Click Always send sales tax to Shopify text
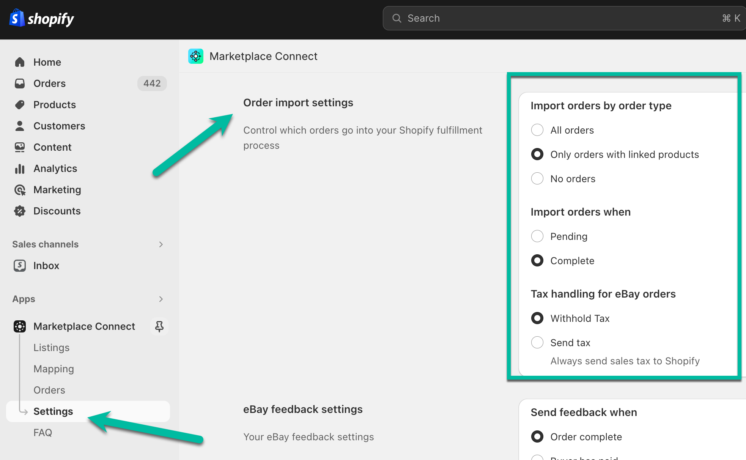 click(625, 361)
